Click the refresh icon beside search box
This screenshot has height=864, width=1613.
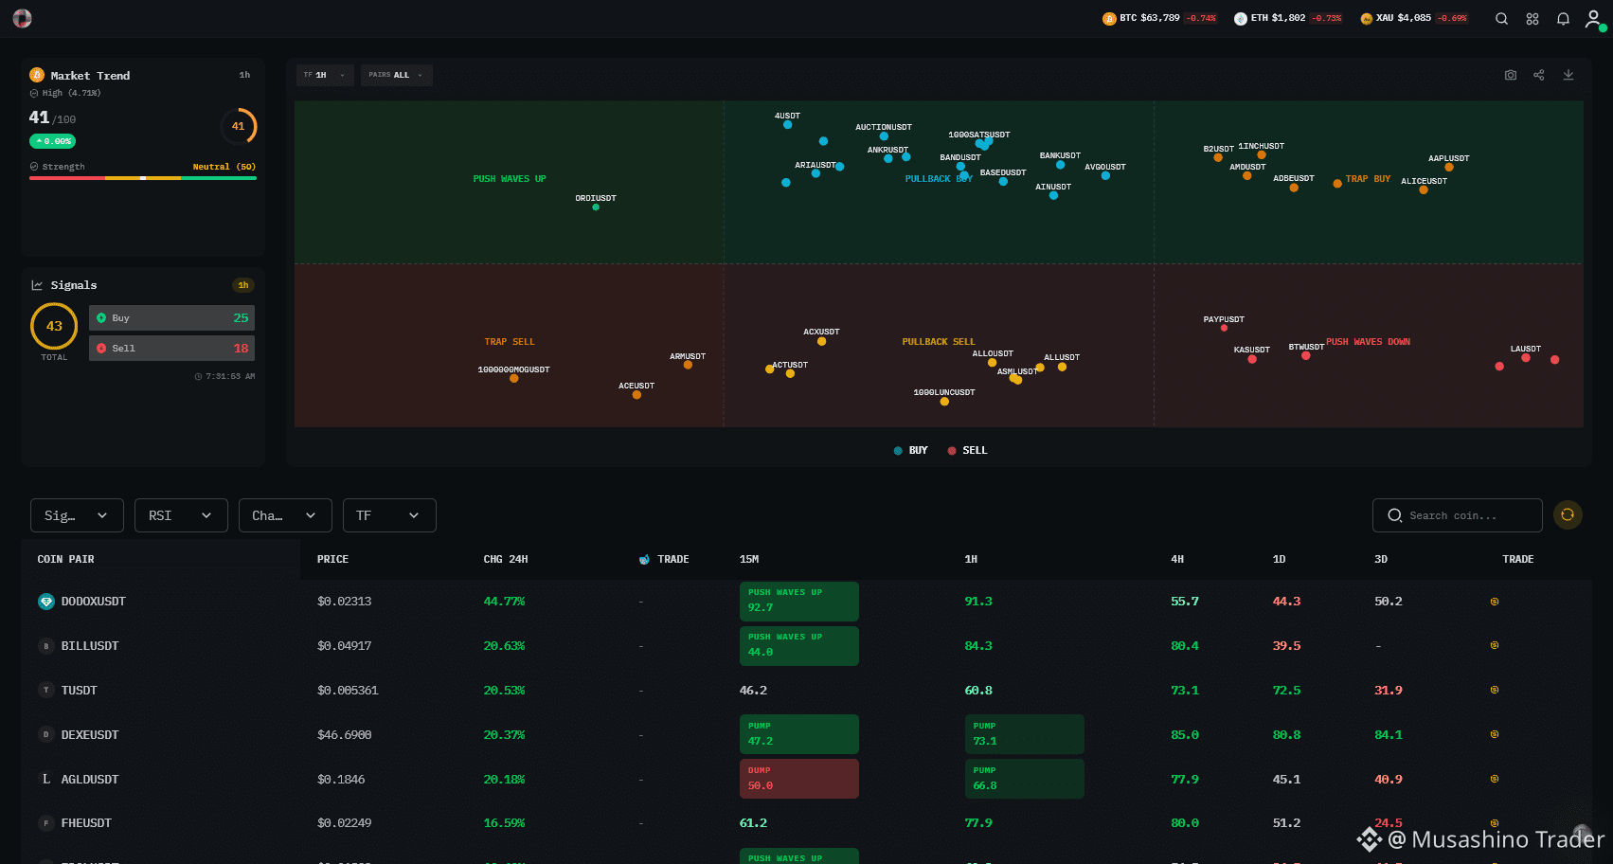tap(1568, 514)
